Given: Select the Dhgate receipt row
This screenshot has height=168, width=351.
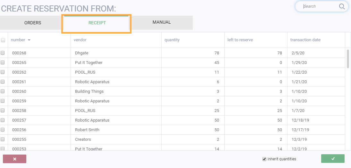Looking at the screenshot, I should pyautogui.click(x=81, y=53).
